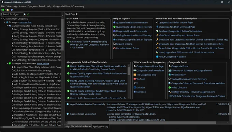Open Quagensia Discord Community menu item
The image size is (232, 132).
click(x=69, y=6)
